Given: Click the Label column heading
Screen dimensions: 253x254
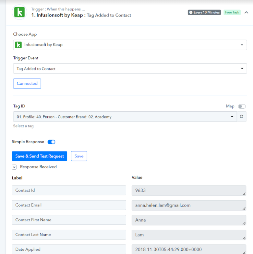Looking at the screenshot, I should [17, 178].
